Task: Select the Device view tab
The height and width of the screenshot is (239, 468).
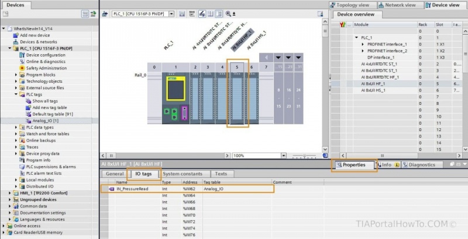Action: [x=446, y=5]
